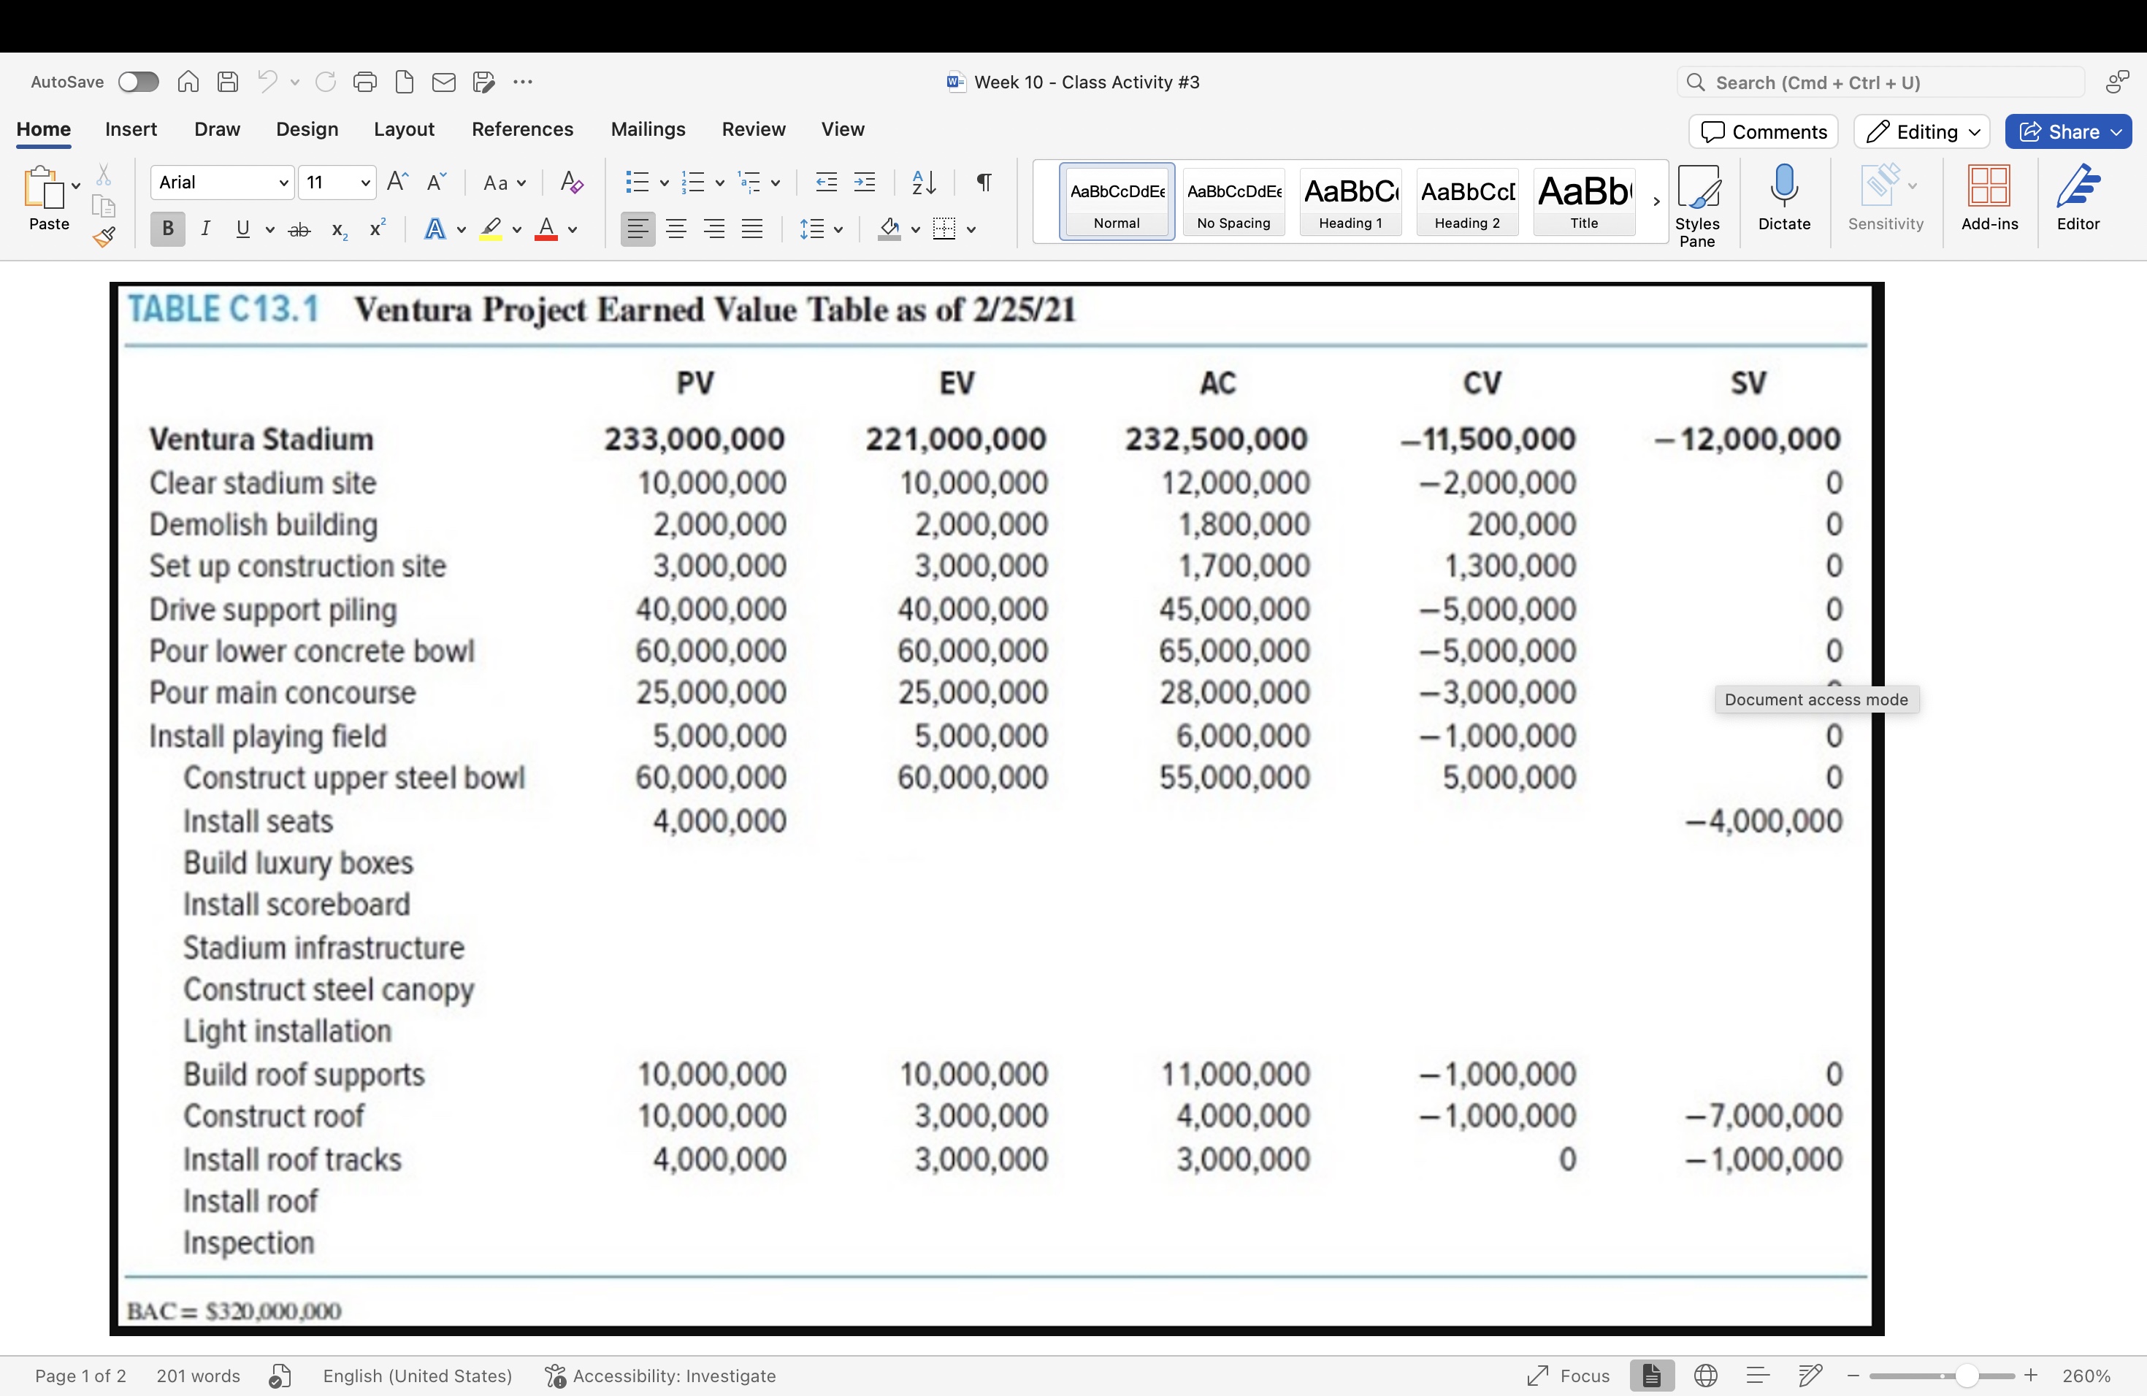Expand the styles gallery chevron

click(1656, 201)
